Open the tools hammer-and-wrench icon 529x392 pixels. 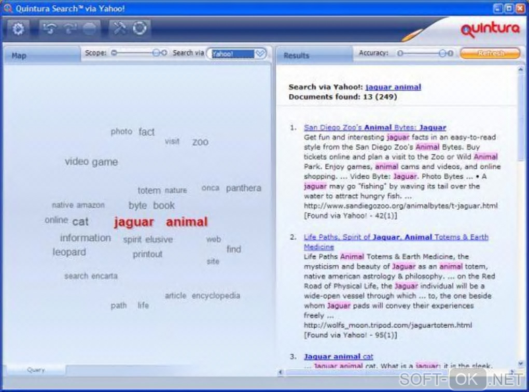tap(119, 28)
